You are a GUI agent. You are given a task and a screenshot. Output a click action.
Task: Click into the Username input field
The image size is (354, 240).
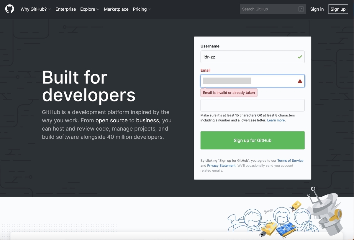click(253, 57)
